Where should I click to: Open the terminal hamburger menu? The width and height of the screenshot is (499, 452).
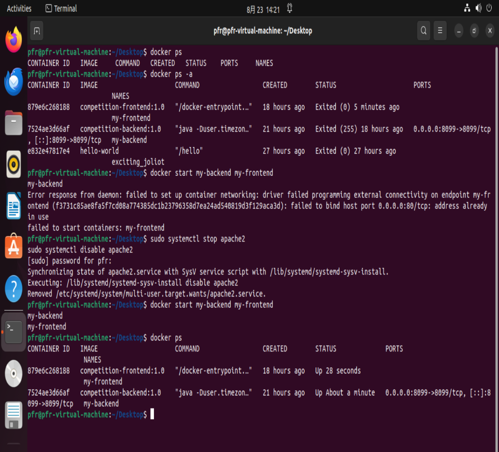coord(440,31)
